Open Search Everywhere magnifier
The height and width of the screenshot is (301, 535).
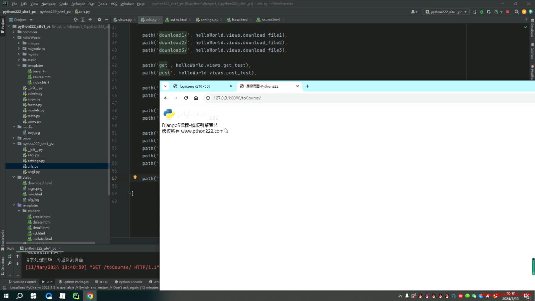point(517,12)
